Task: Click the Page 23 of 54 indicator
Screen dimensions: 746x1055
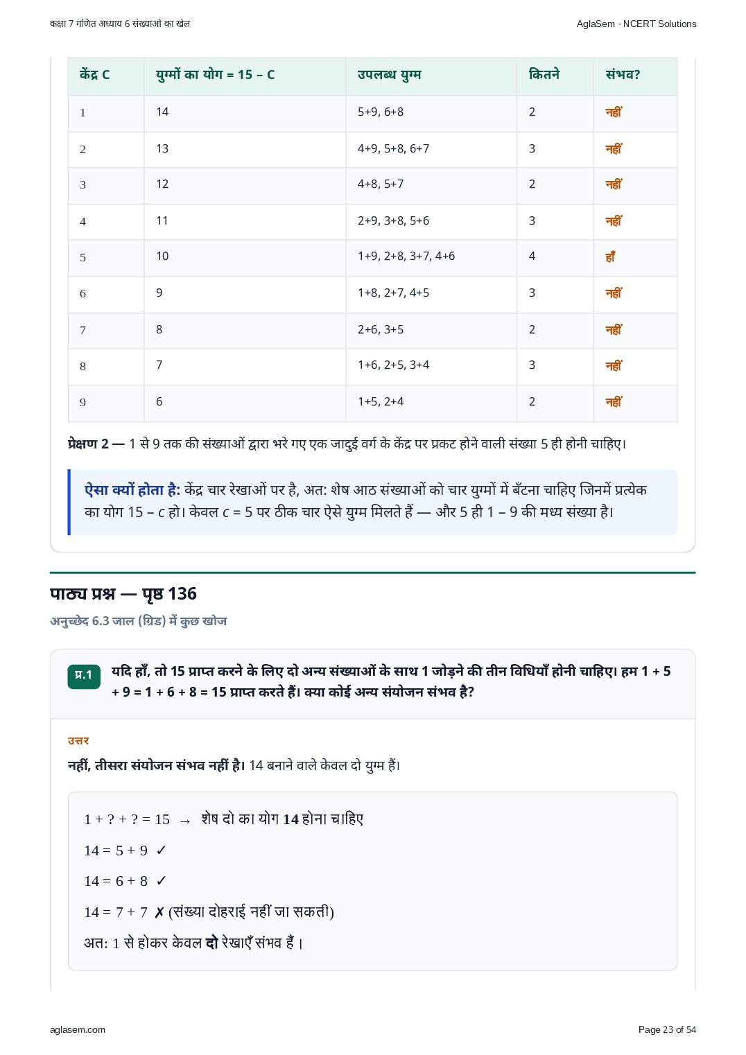Action: point(667,1029)
